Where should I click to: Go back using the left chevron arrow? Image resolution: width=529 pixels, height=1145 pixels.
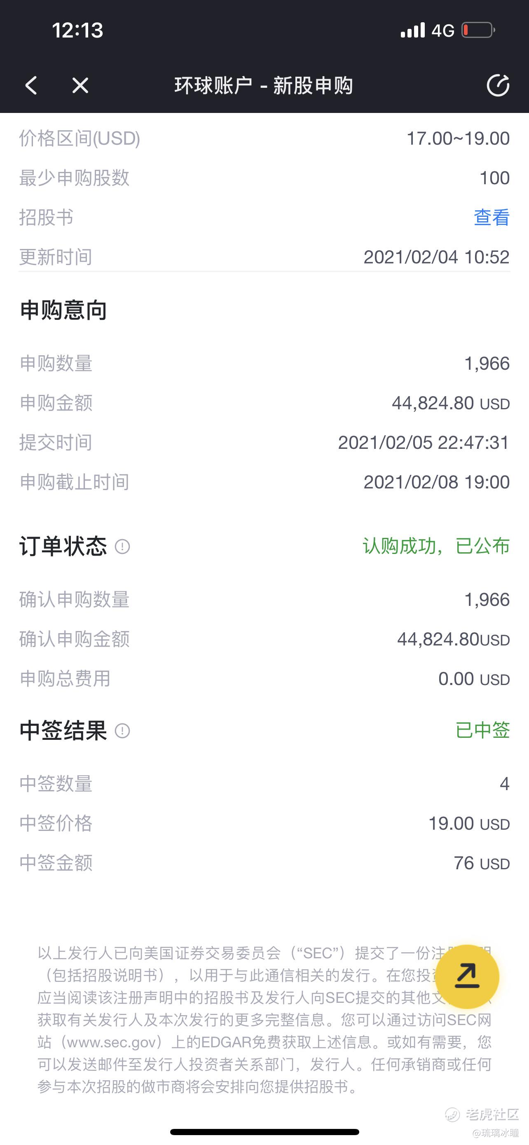[31, 85]
